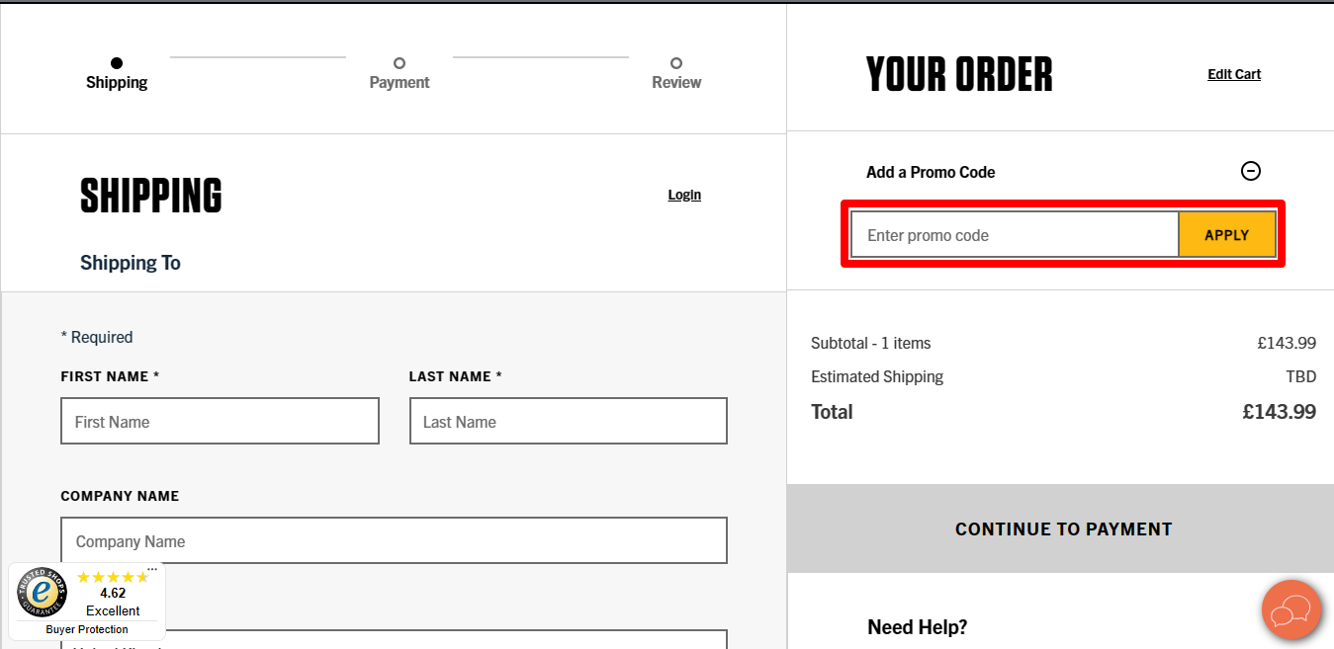Click the partially visible field below Company Name
This screenshot has height=649, width=1334.
click(x=445, y=640)
